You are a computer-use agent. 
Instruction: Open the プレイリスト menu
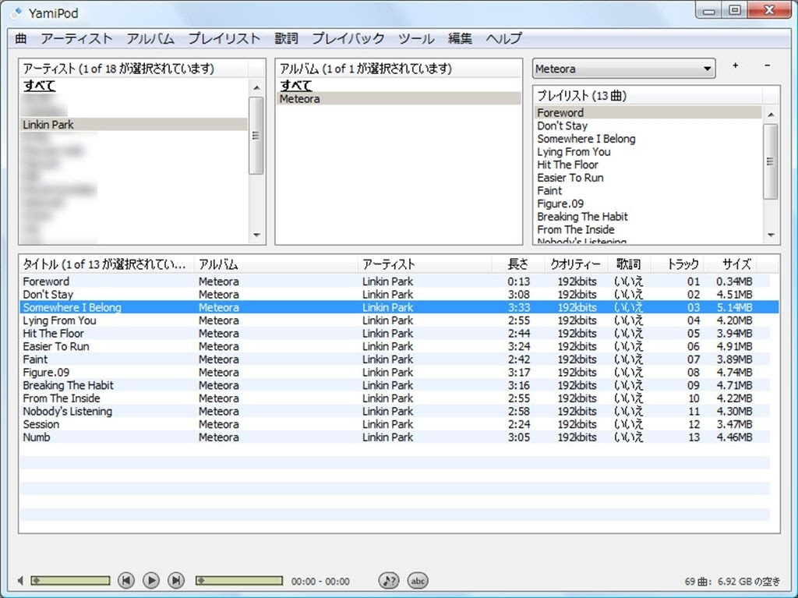pos(224,38)
